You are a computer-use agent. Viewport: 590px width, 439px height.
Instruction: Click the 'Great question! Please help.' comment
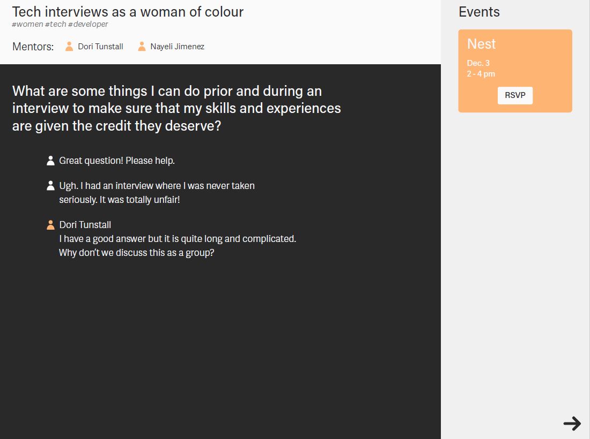pos(117,161)
